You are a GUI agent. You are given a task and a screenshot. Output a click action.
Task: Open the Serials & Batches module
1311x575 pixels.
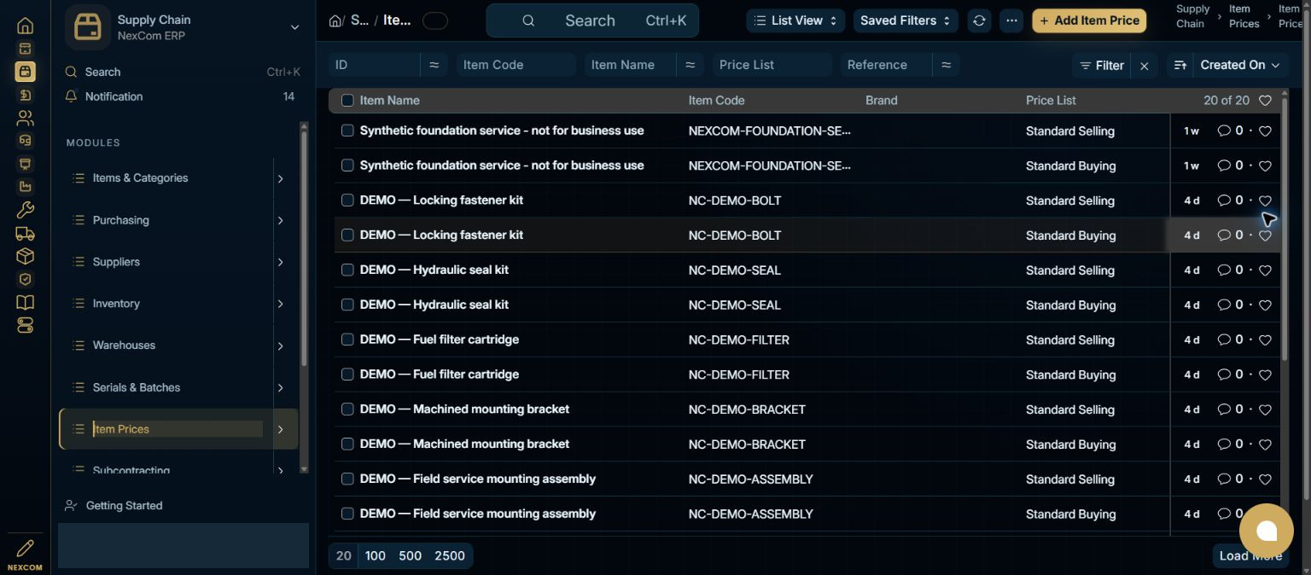[x=137, y=387]
